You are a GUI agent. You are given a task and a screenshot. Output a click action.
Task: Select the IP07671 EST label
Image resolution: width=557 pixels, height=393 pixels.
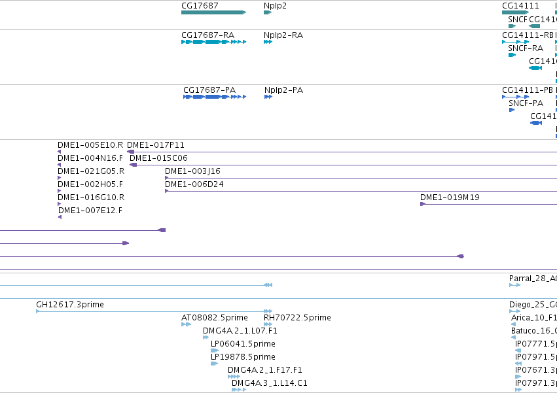coord(536,371)
